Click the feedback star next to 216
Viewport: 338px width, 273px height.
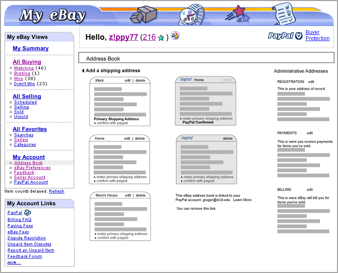tap(161, 38)
